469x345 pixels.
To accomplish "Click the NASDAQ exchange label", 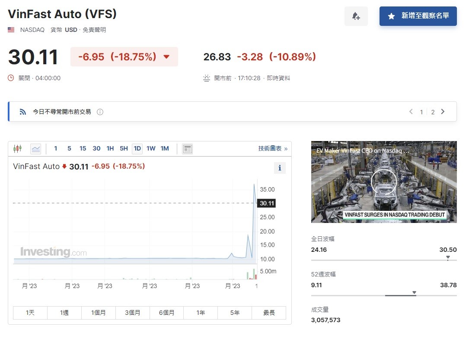I will [x=32, y=30].
